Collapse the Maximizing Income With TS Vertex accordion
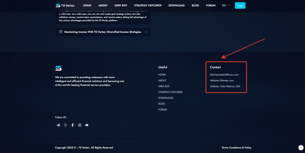This screenshot has height=153, width=305. coord(103,32)
